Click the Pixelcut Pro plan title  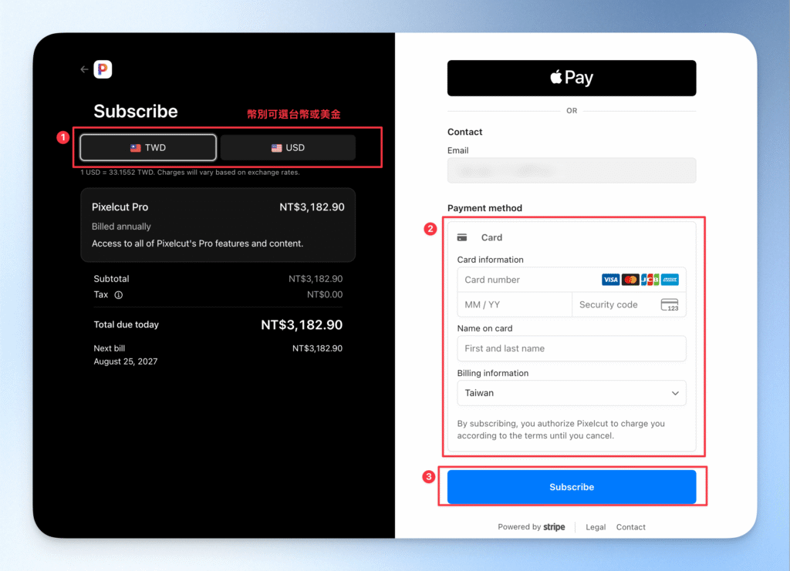[x=120, y=207]
